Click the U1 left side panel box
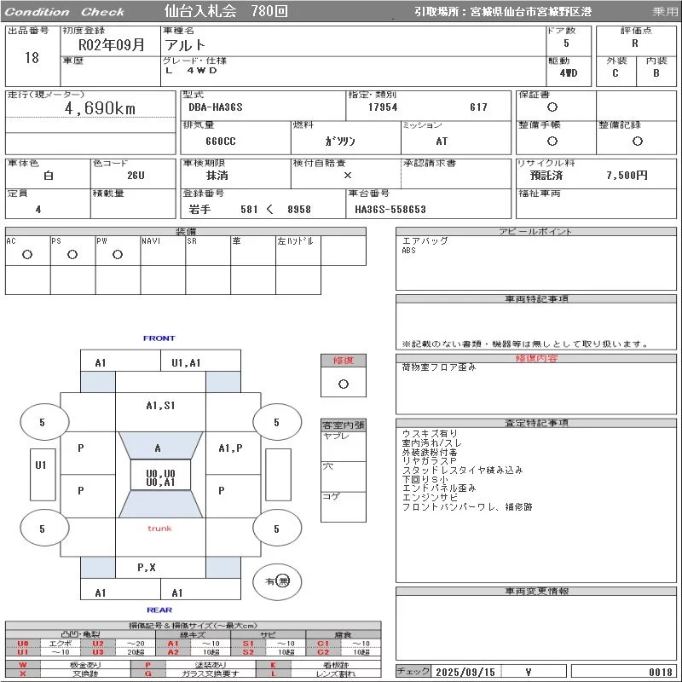The height and width of the screenshot is (682, 682). click(x=40, y=465)
